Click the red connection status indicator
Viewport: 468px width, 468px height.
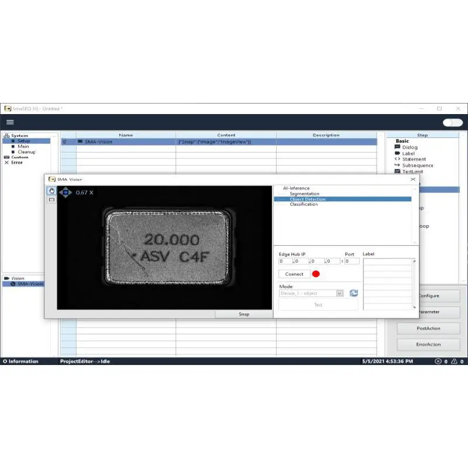pos(316,274)
